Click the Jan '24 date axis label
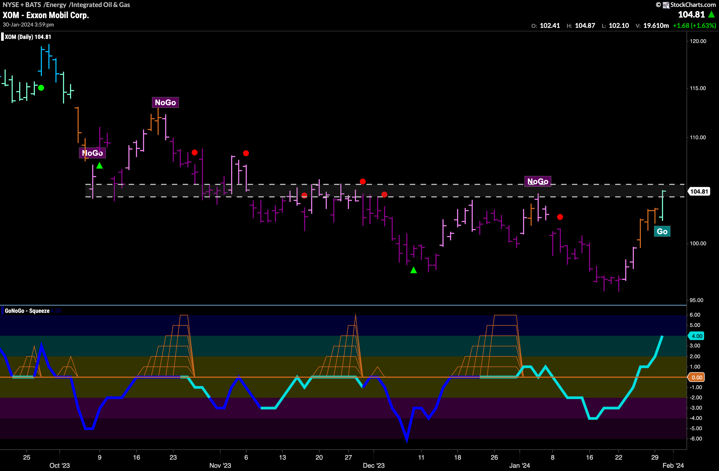The width and height of the screenshot is (719, 471). click(520, 465)
